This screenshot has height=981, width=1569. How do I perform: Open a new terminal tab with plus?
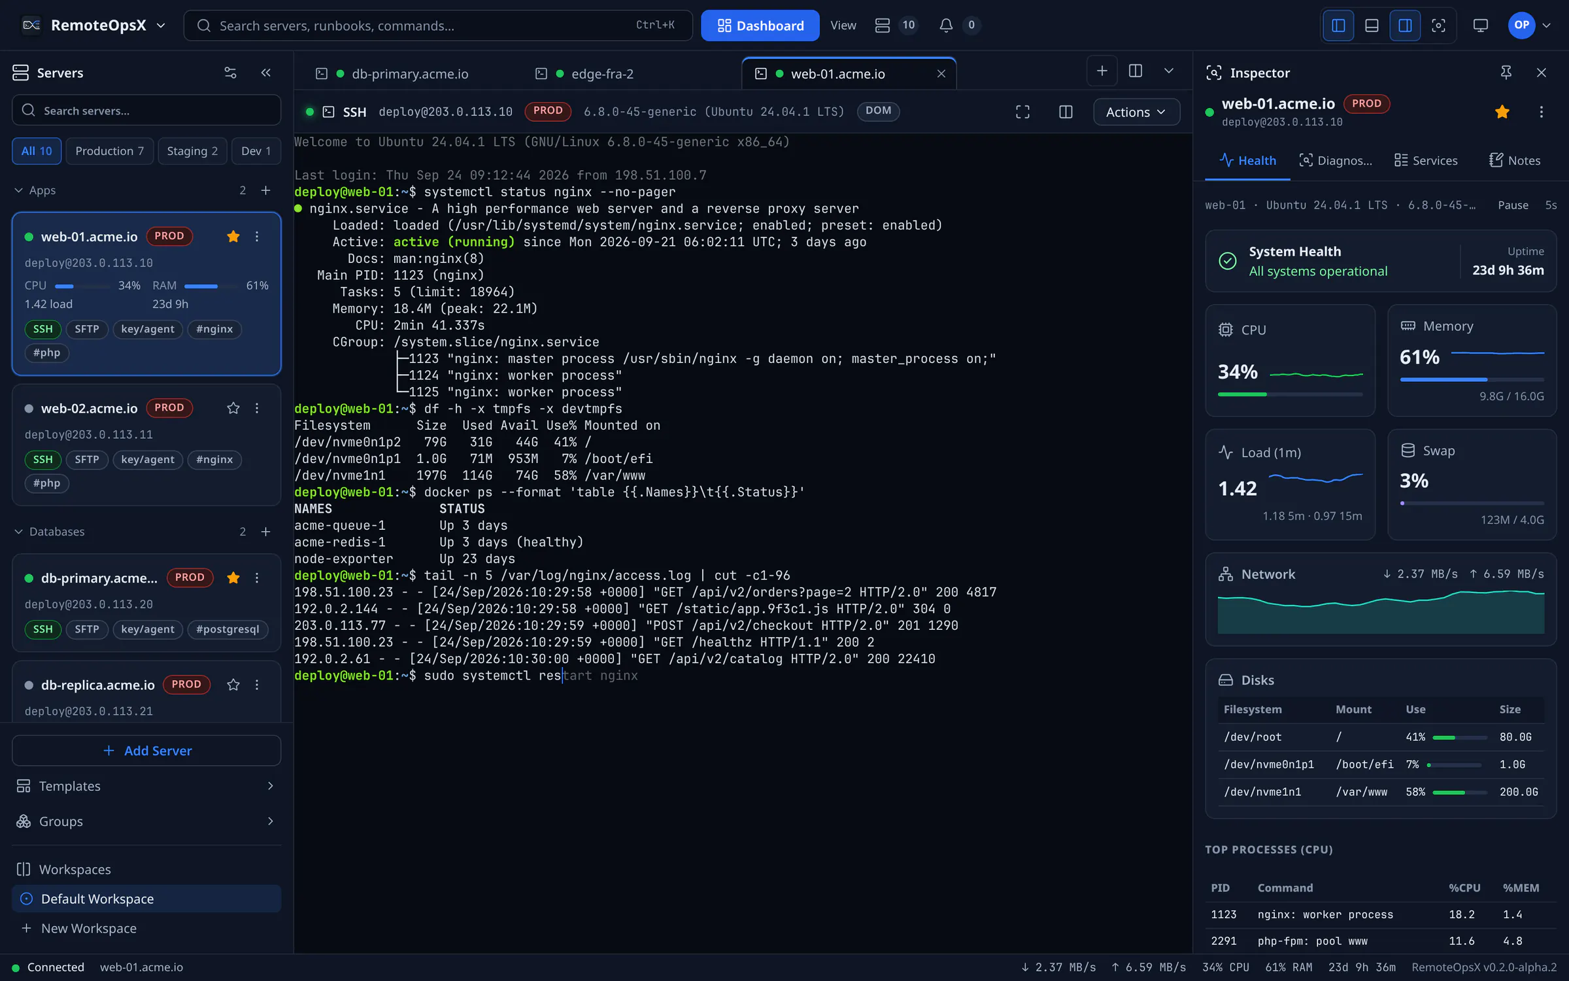(x=1102, y=71)
